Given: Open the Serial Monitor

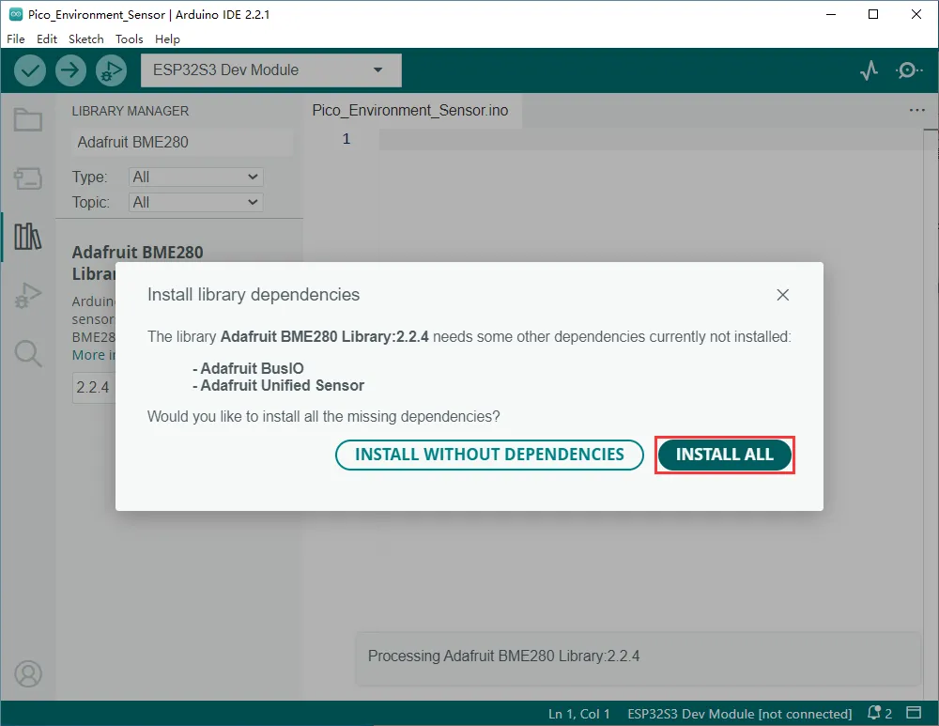Looking at the screenshot, I should (x=908, y=70).
